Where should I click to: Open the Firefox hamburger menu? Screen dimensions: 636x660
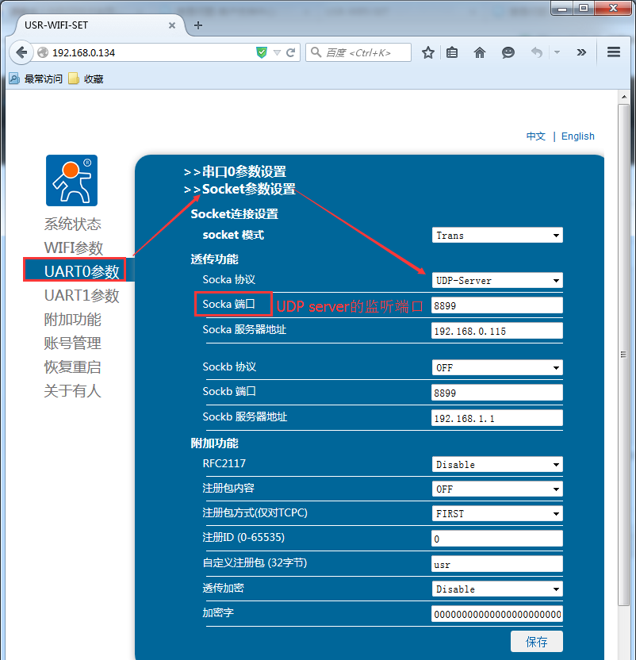coord(613,52)
